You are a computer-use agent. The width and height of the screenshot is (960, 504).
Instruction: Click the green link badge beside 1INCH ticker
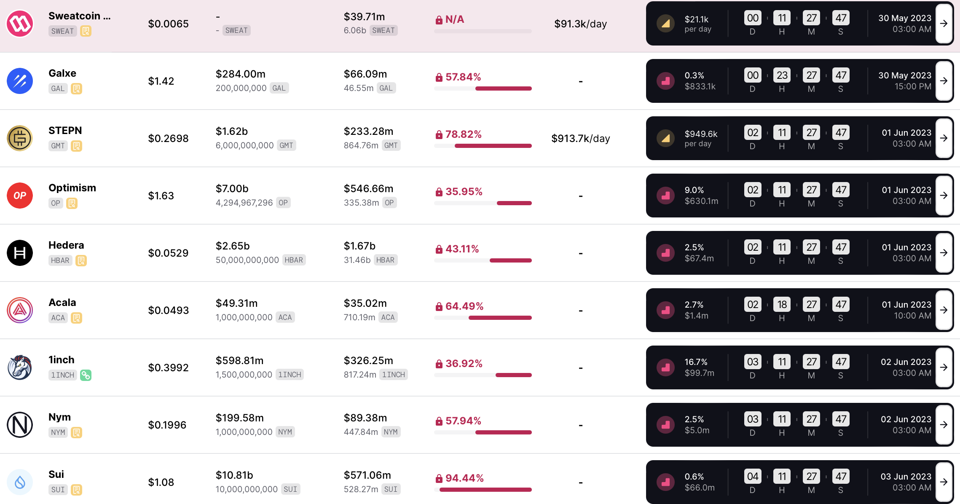(x=86, y=375)
